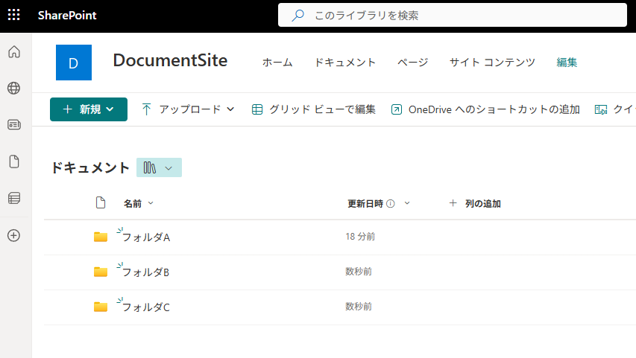
Task: Click the 編集 link in site navigation
Action: 567,63
